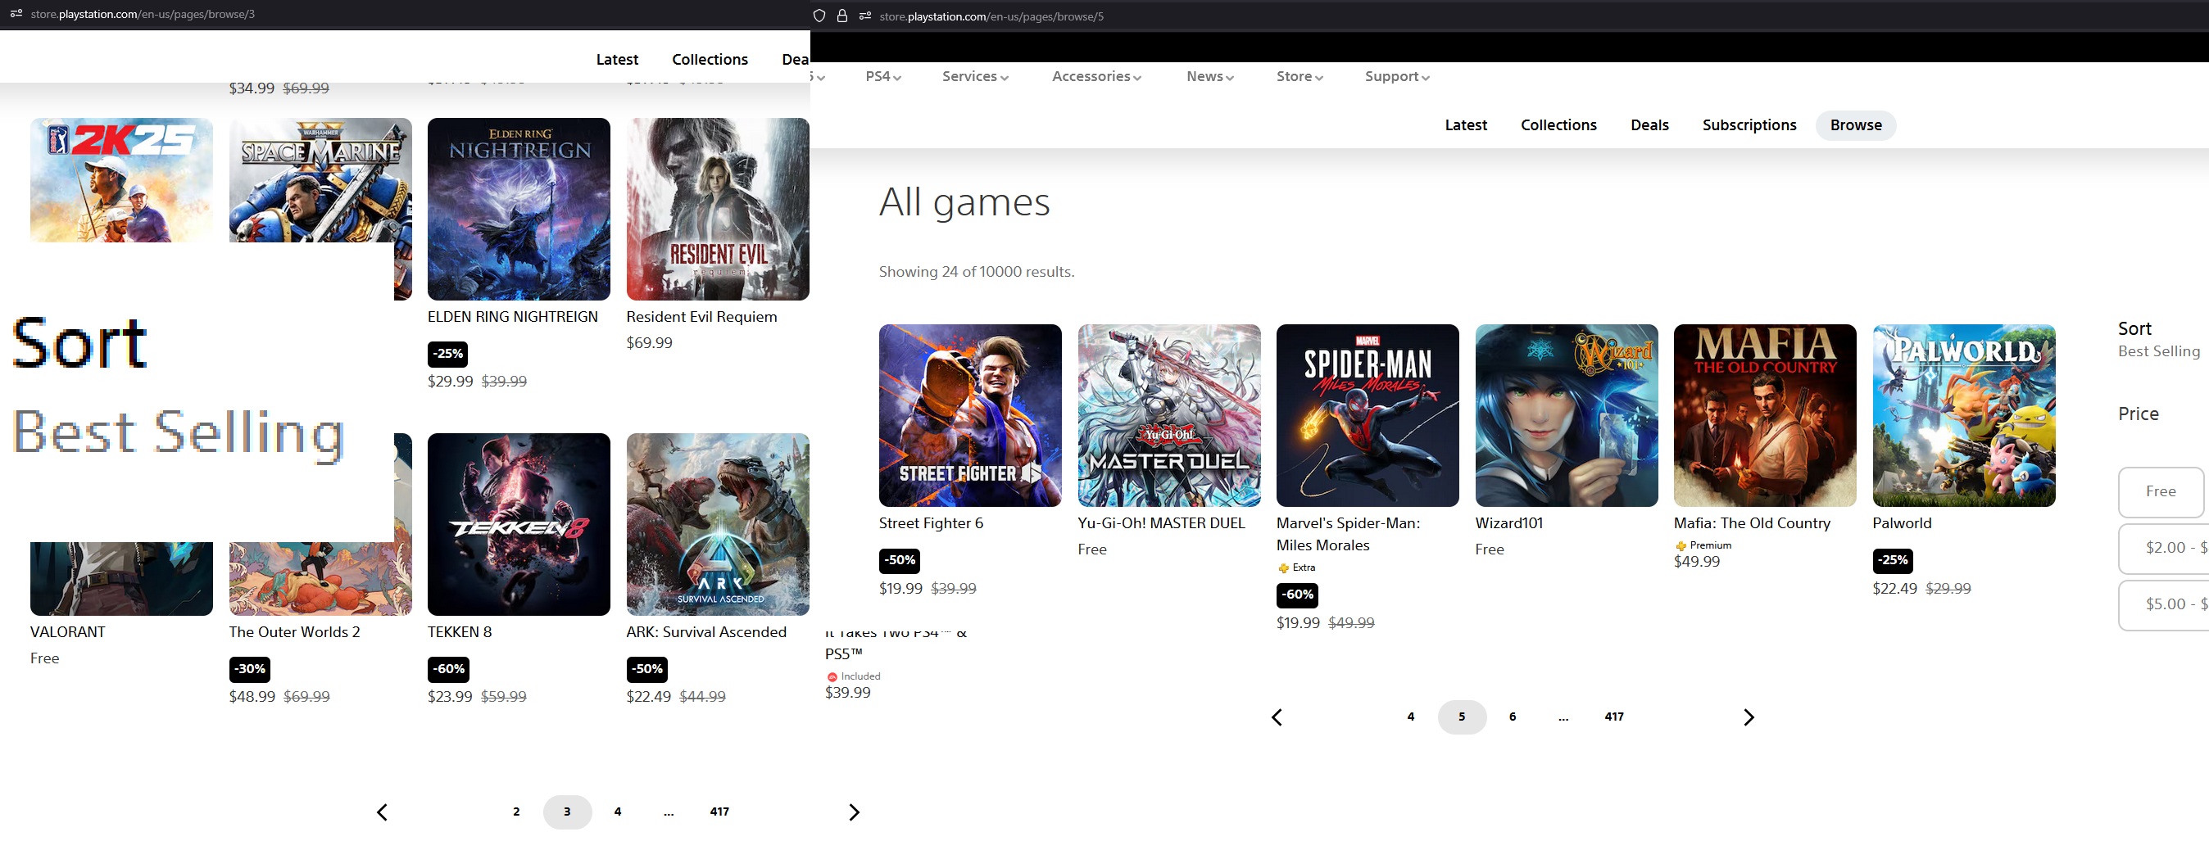Switch to Collections tab in browse/3 window
The height and width of the screenshot is (841, 2209).
coord(710,59)
